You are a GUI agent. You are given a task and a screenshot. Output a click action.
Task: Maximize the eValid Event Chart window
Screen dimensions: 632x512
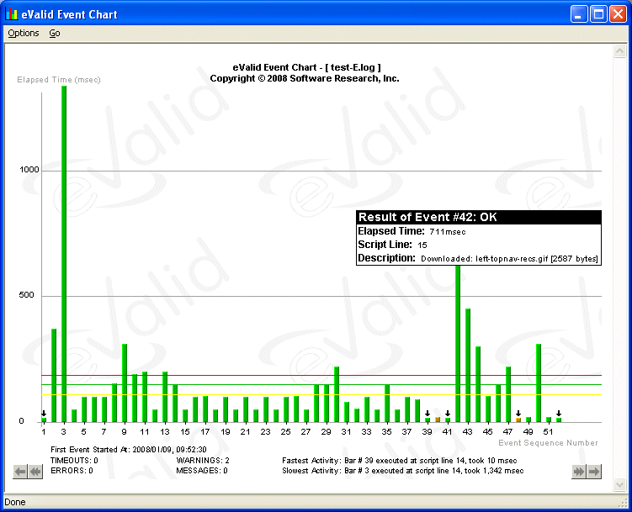[598, 14]
